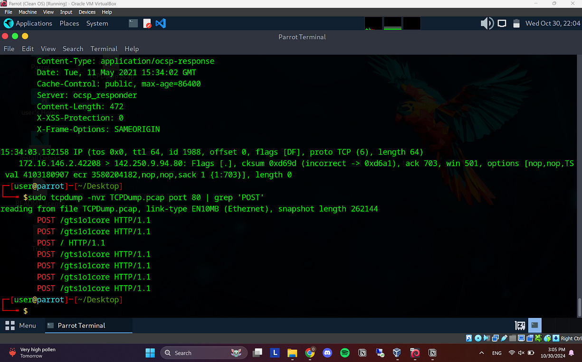Open the Devices menu in VirtualBox
The width and height of the screenshot is (582, 362).
[x=87, y=12]
